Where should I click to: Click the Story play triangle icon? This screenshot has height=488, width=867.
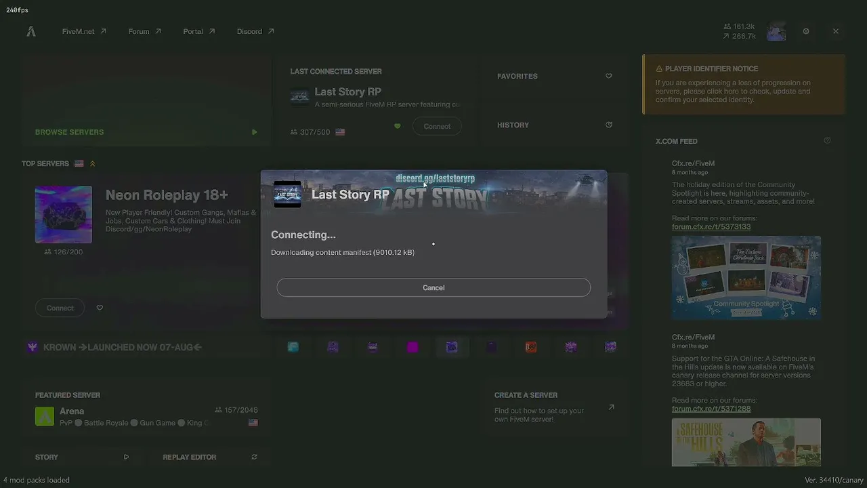tap(126, 457)
